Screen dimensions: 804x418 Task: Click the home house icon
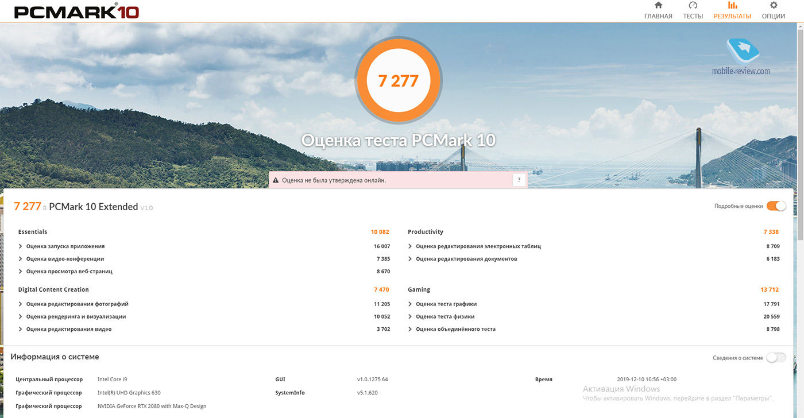point(658,5)
